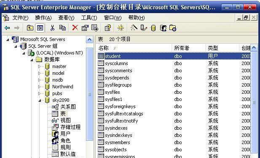Click the table list scroll-up arrow

pyautogui.click(x=254, y=48)
